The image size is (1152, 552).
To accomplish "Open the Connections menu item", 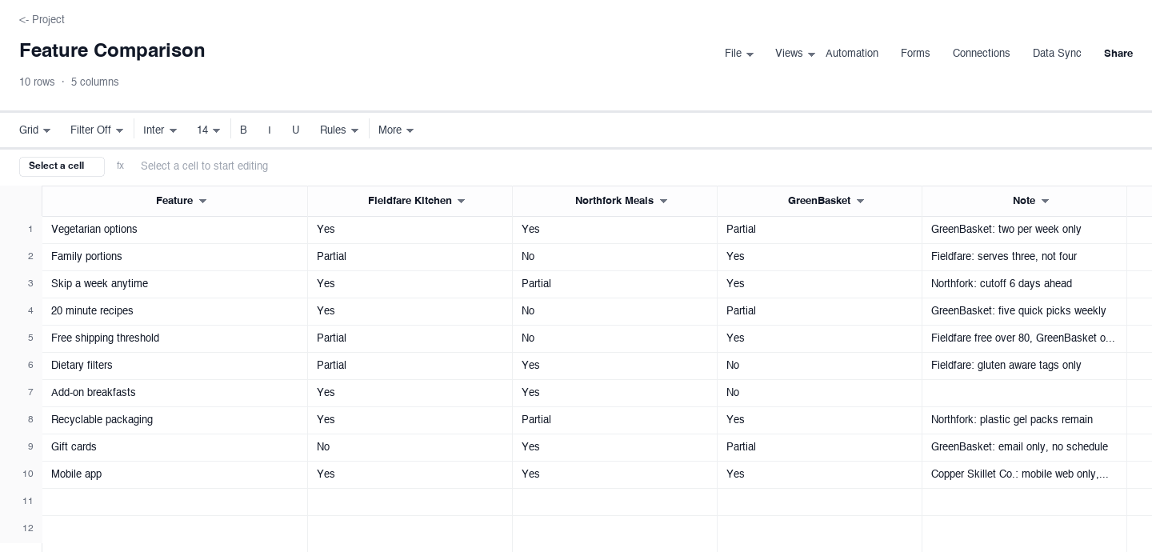I will coord(981,54).
